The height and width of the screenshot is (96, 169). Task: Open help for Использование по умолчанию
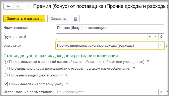point(167,92)
